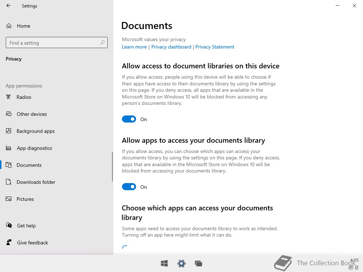
Task: Click the App permissions section label
Action: 24,86
